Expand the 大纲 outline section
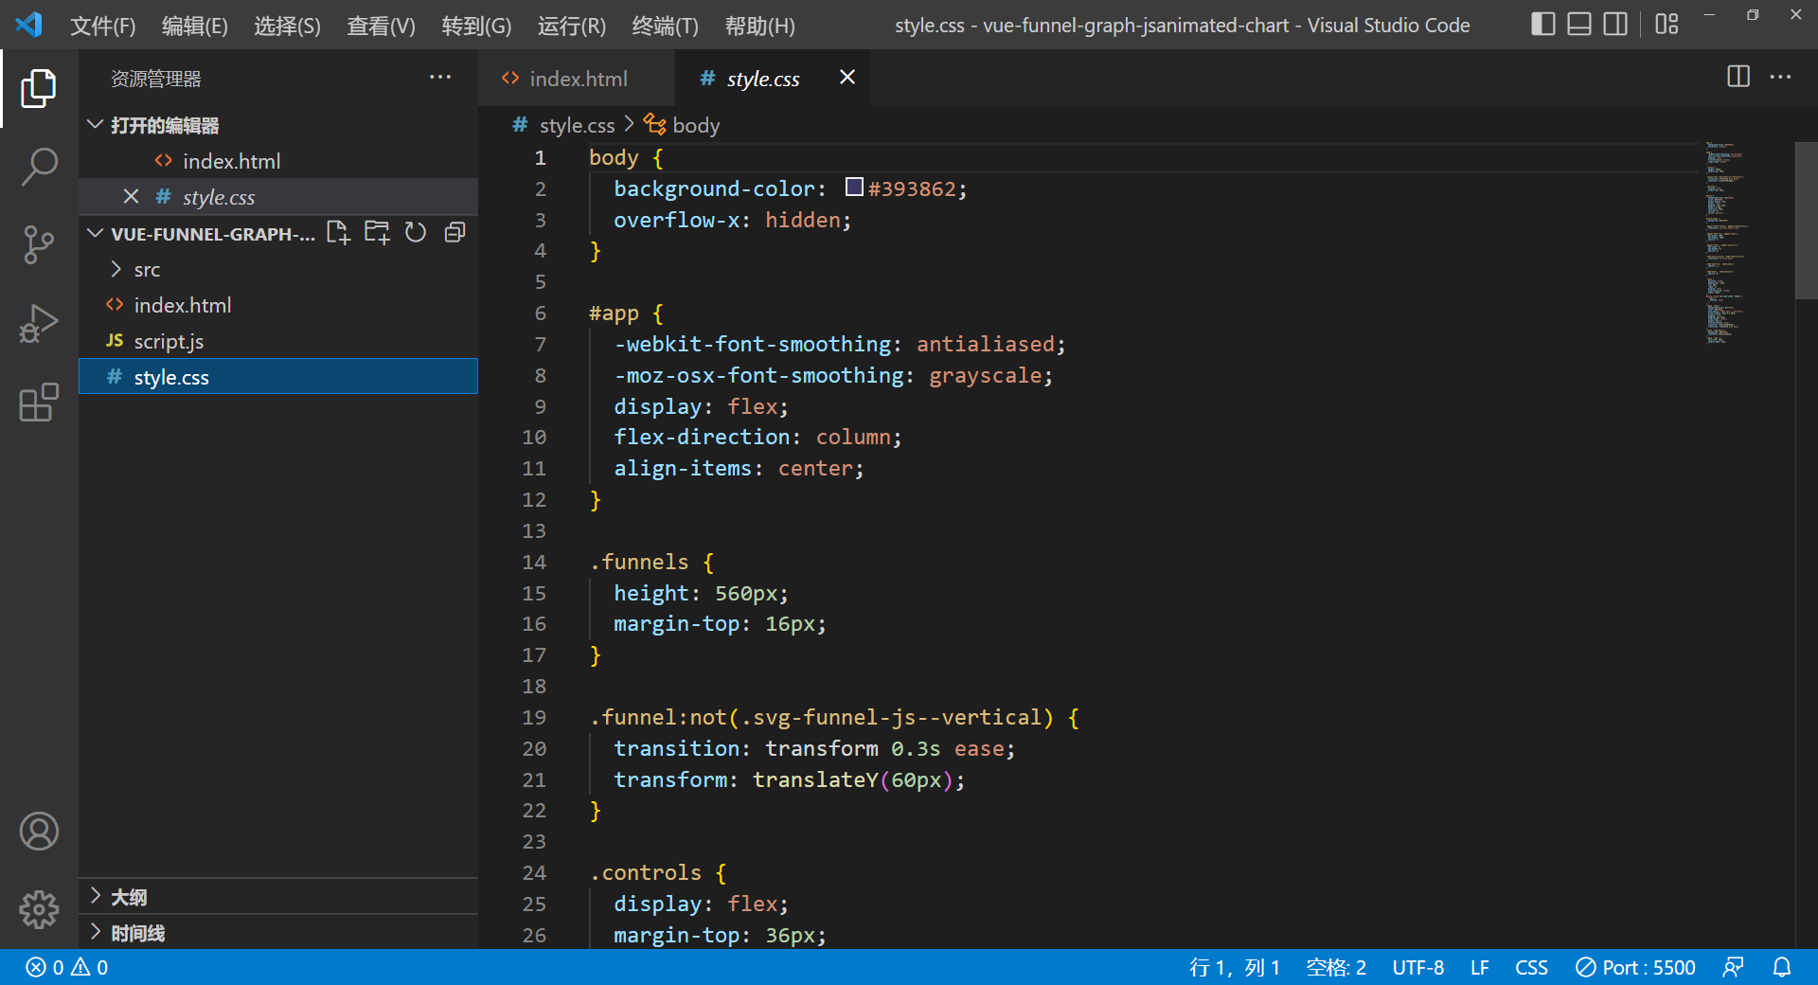 [x=129, y=897]
